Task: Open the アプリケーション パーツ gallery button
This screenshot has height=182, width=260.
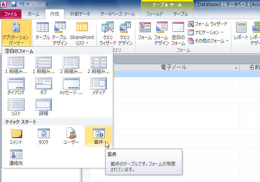Action: 16,33
